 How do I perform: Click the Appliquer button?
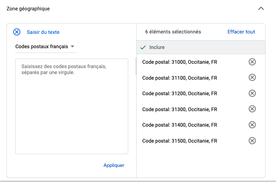pyautogui.click(x=114, y=165)
